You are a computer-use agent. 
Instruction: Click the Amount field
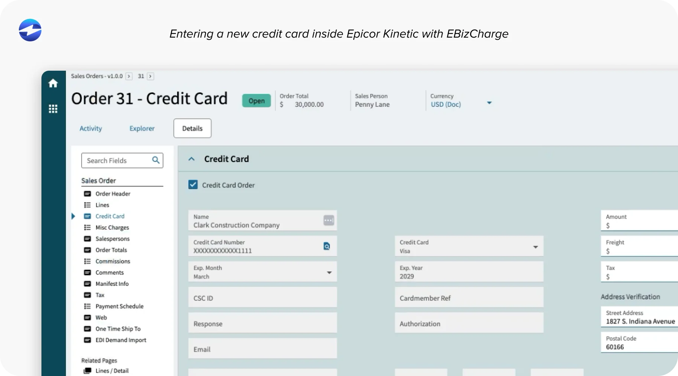point(639,221)
